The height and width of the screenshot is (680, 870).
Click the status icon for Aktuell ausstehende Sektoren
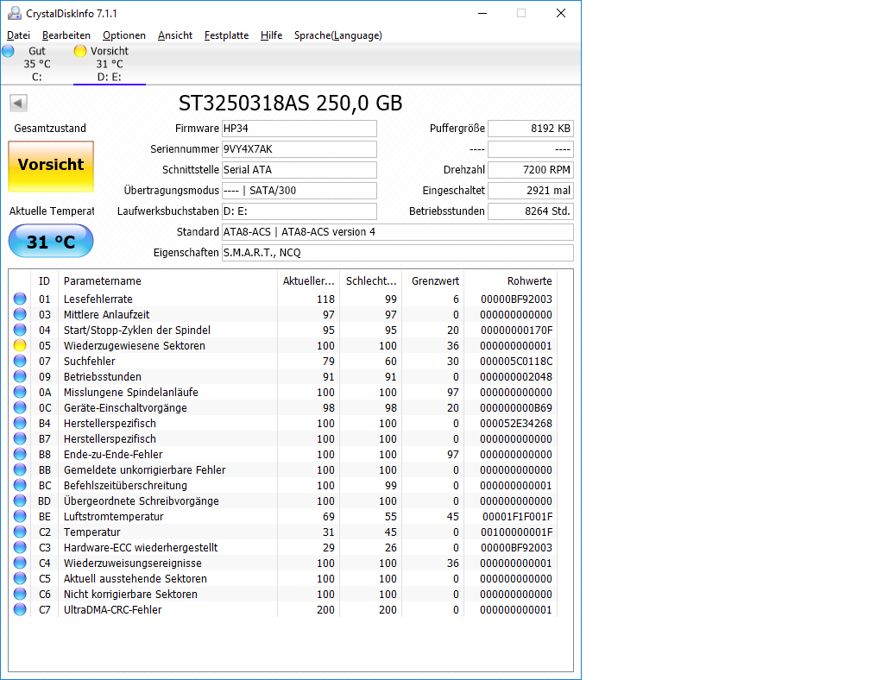click(20, 578)
